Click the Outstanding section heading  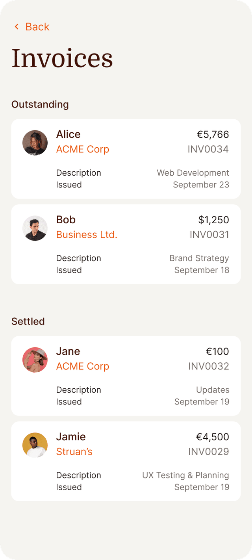point(40,104)
